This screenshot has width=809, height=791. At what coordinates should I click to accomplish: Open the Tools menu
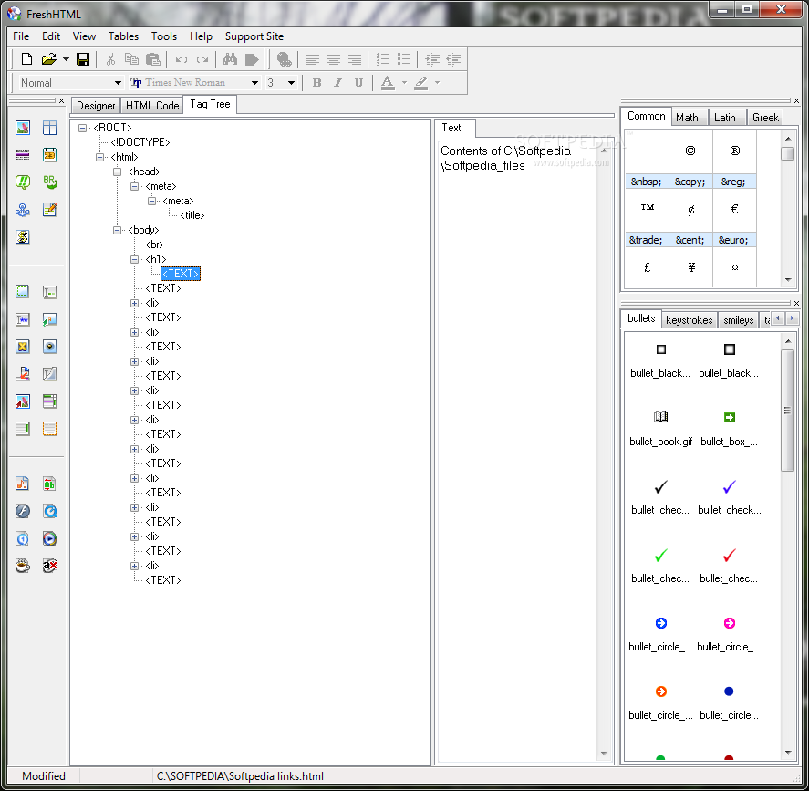click(x=164, y=36)
